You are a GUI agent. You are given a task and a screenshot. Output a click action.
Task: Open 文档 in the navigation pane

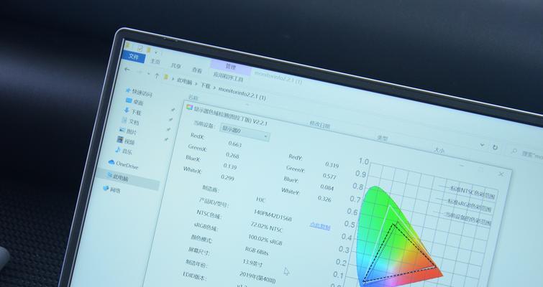tap(131, 121)
